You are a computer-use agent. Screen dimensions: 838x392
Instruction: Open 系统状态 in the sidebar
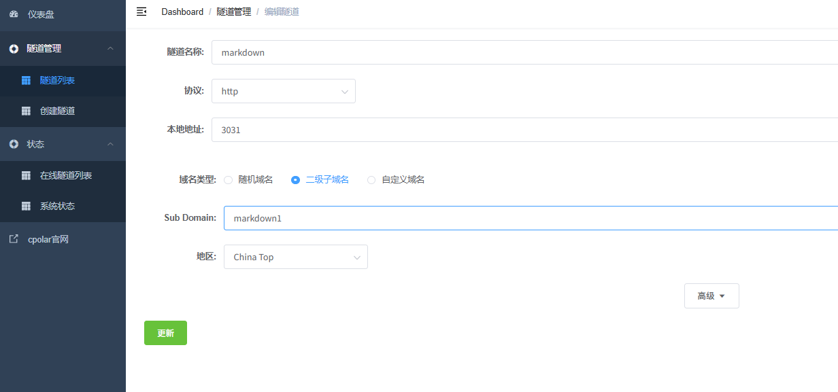(57, 206)
